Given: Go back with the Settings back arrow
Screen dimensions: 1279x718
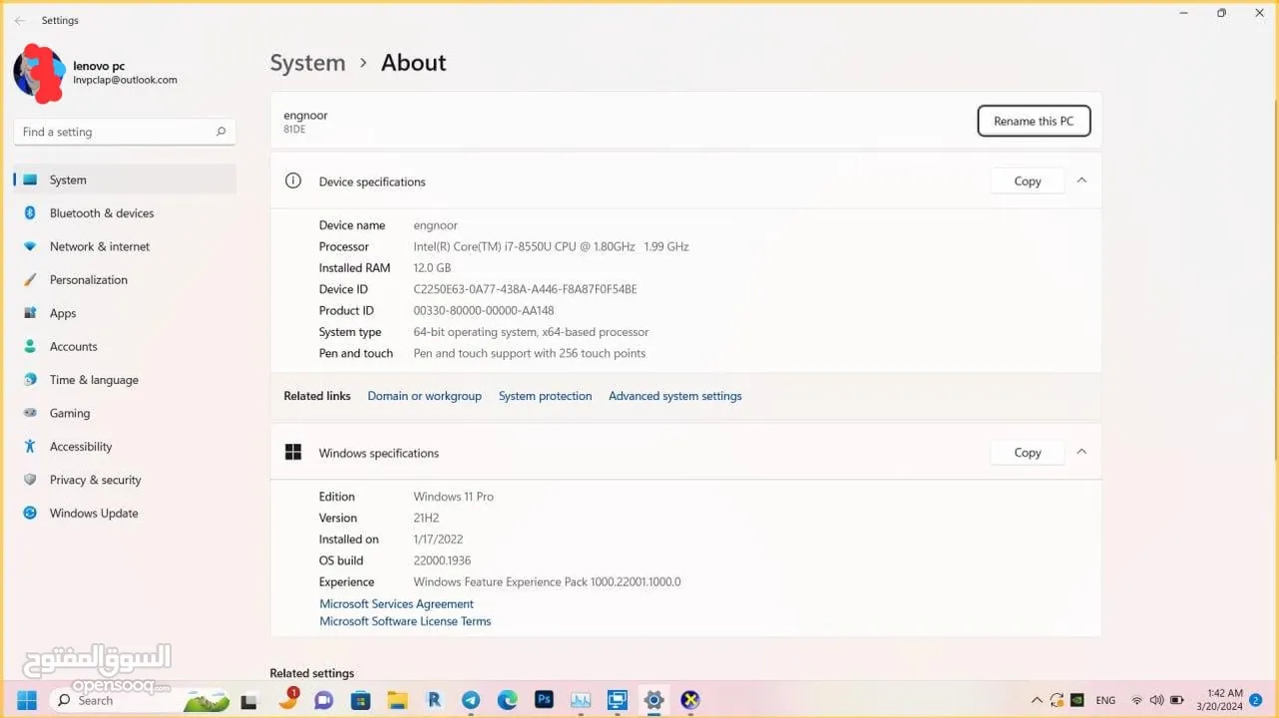Looking at the screenshot, I should (20, 20).
